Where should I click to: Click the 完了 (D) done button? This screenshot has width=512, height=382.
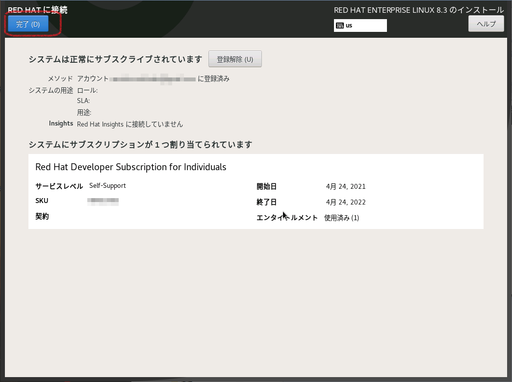point(28,24)
